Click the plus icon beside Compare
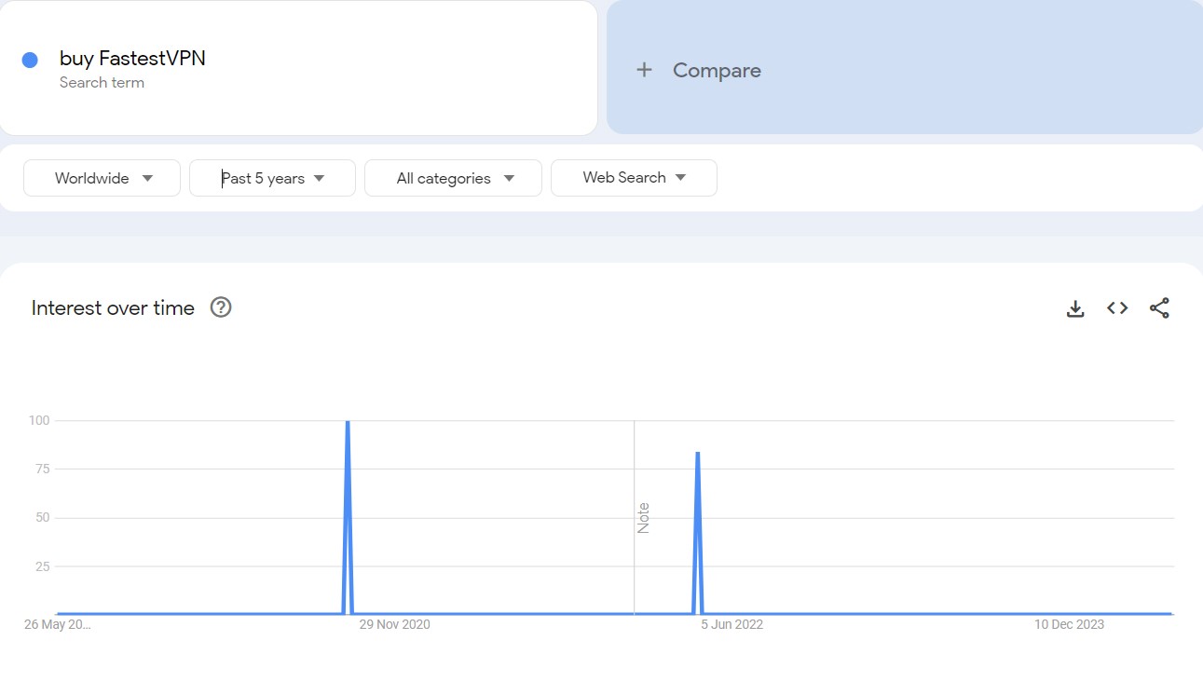Viewport: 1203px width, 681px height. pyautogui.click(x=644, y=70)
